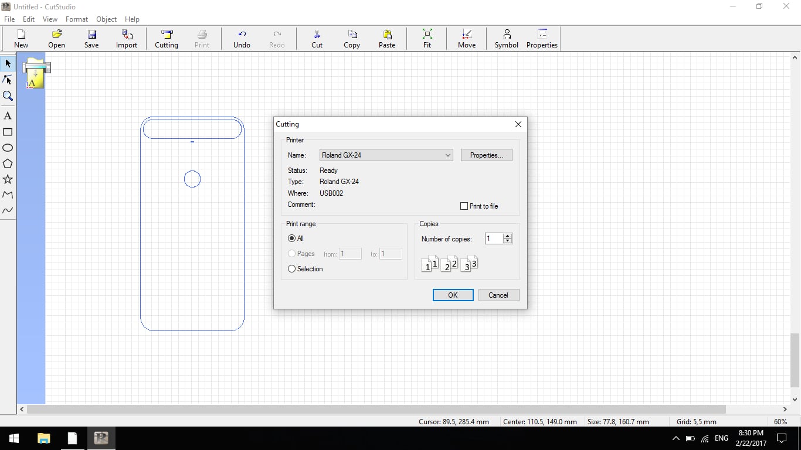Confirm cutting with the OK button
The width and height of the screenshot is (801, 450).
click(453, 295)
